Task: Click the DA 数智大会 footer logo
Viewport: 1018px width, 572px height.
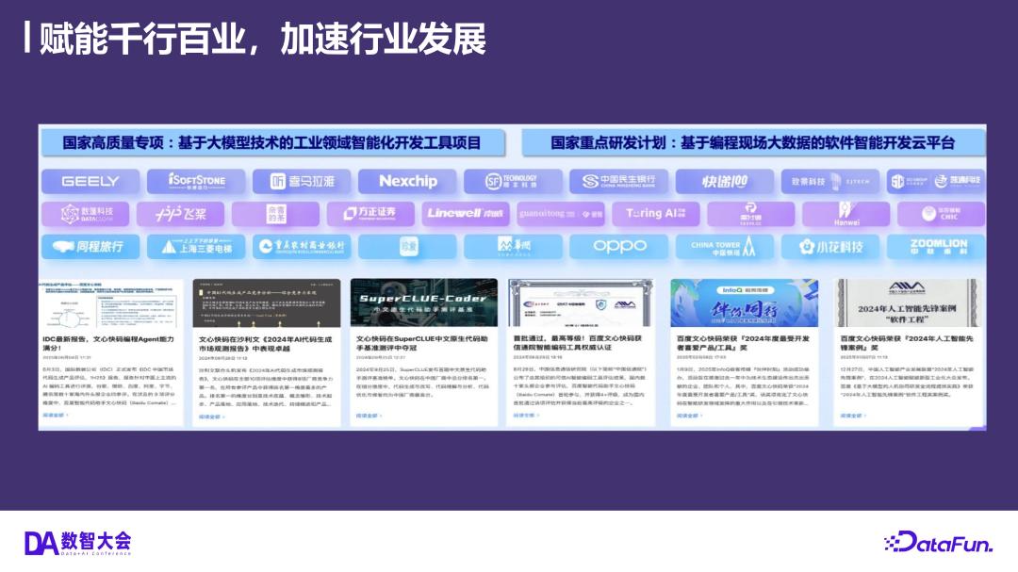Action: click(78, 543)
